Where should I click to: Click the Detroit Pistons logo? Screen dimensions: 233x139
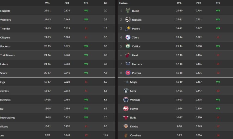128,73
